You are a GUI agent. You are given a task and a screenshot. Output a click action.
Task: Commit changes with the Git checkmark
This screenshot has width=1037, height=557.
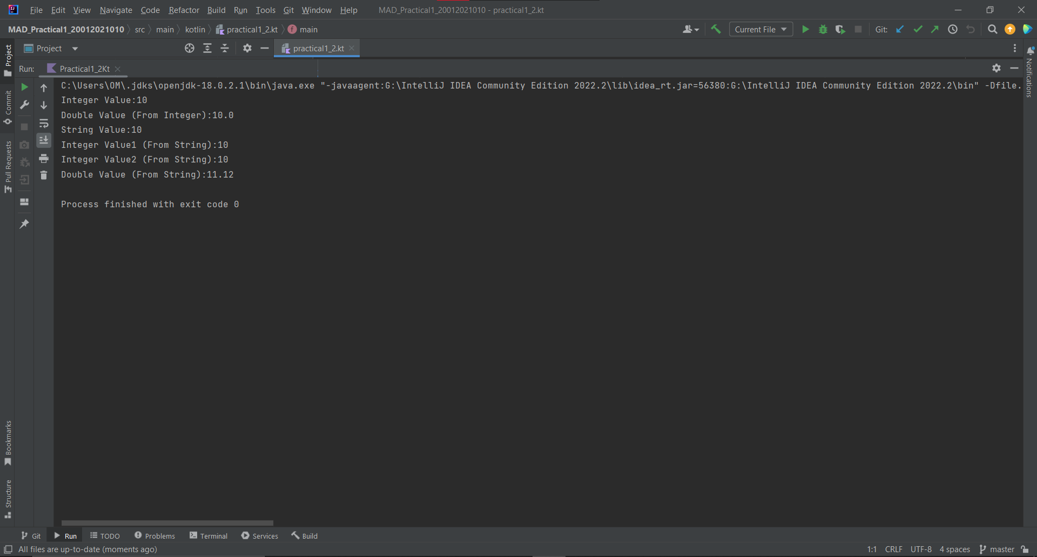point(918,29)
